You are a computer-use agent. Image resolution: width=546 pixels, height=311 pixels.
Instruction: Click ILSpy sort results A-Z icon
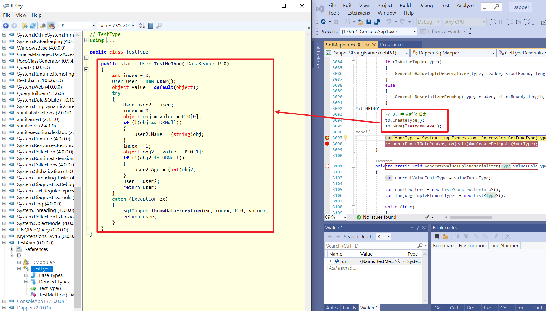coord(142,26)
